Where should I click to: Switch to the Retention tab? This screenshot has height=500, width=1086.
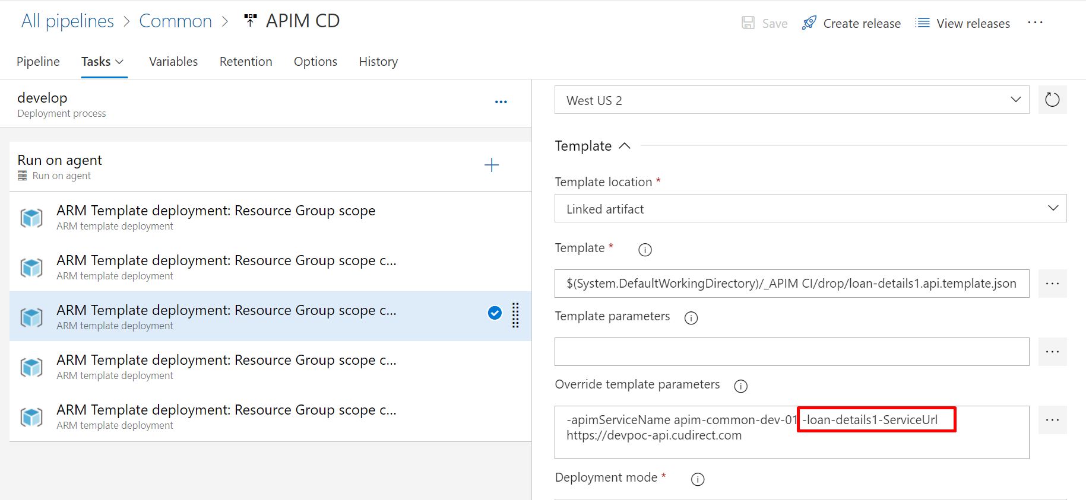[246, 62]
